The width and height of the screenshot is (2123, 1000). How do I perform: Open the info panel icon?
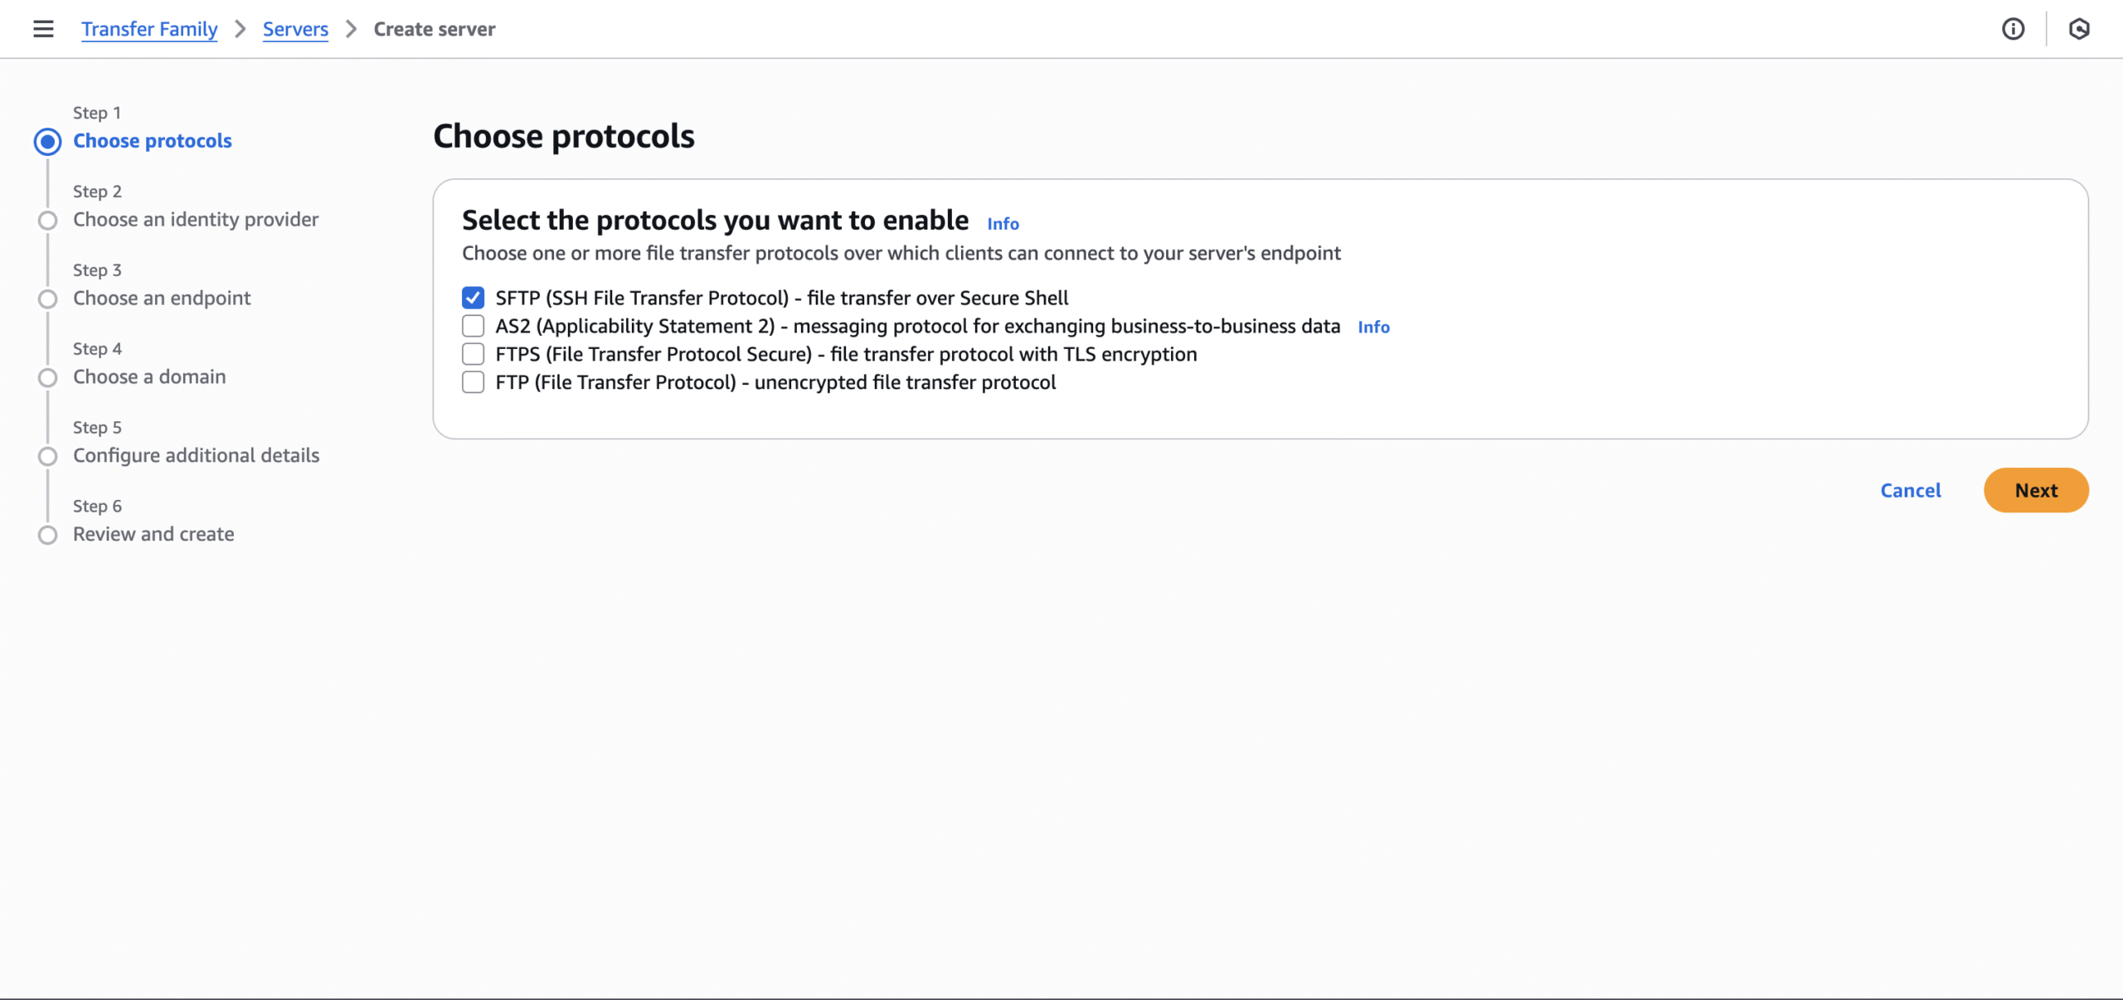point(2013,29)
